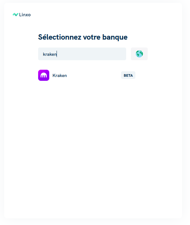Choose the Kraken bank name label
The height and width of the screenshot is (225, 190).
pyautogui.click(x=60, y=75)
